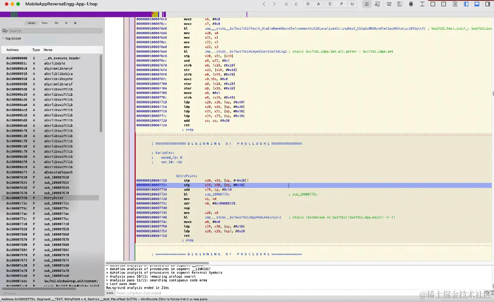Mark selection as ASCII with A

pos(319,4)
